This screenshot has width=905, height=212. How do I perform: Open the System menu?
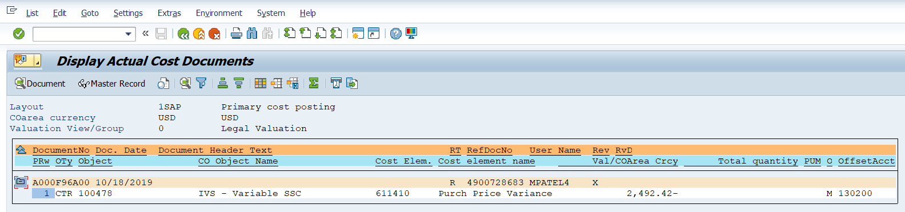tap(271, 13)
